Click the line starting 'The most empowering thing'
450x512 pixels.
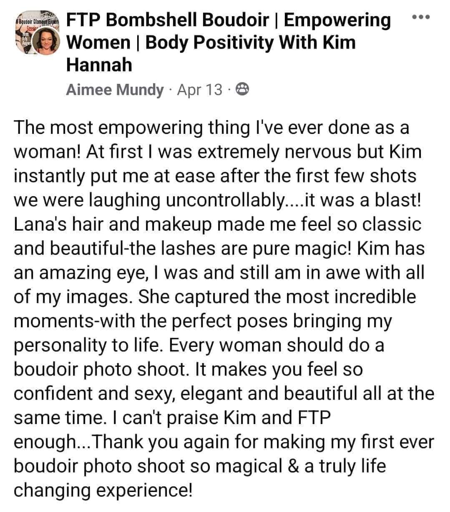pyautogui.click(x=211, y=128)
